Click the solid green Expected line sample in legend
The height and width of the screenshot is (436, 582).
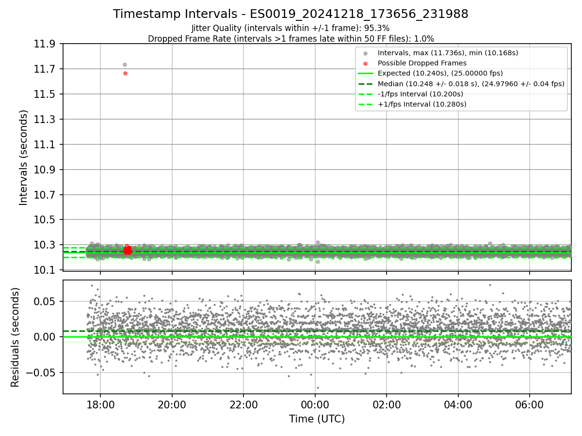[365, 74]
